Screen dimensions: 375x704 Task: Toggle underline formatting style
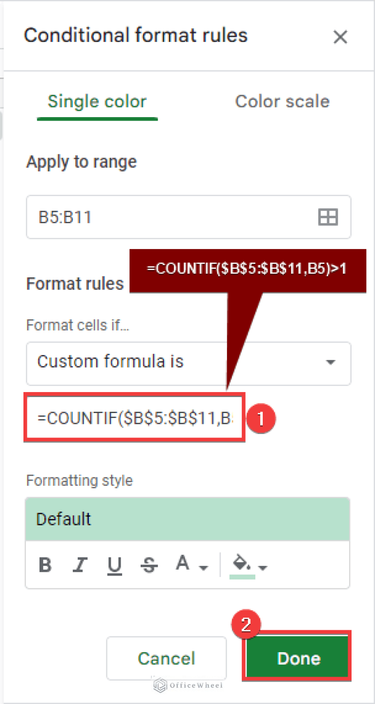[x=114, y=565]
